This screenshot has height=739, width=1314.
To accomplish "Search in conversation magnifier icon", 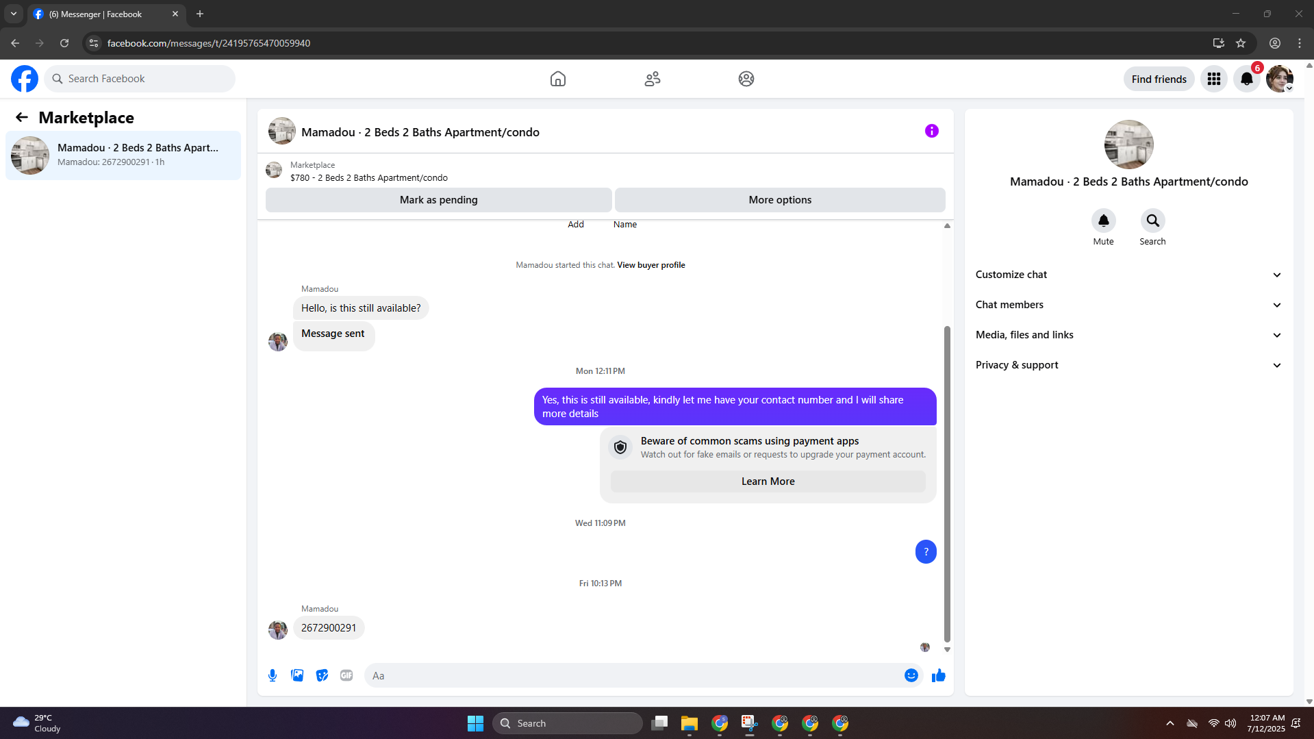I will pos(1153,221).
